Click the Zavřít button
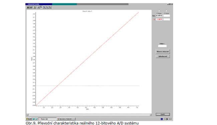Image resolution: width=217 pixels, height=125 pixels. (x=163, y=114)
